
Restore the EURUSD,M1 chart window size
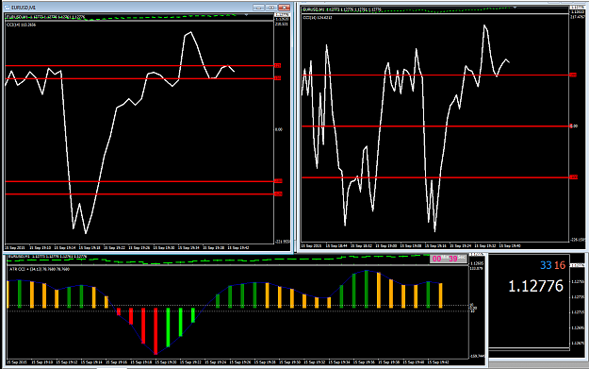pos(271,8)
